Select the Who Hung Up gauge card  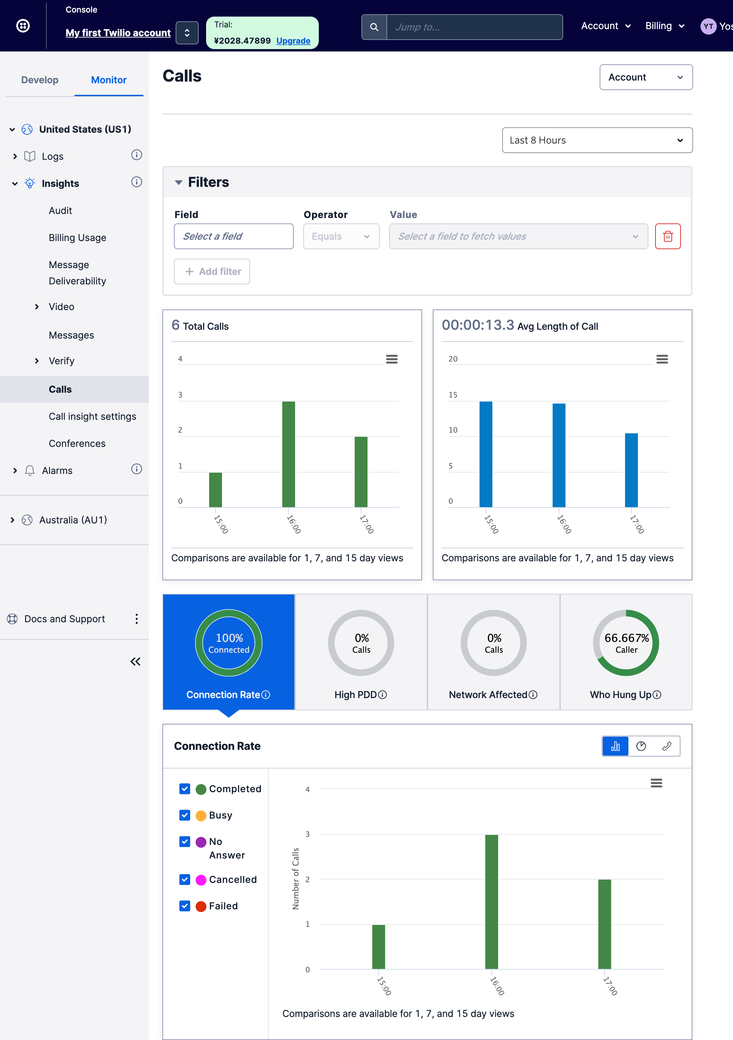pos(626,652)
